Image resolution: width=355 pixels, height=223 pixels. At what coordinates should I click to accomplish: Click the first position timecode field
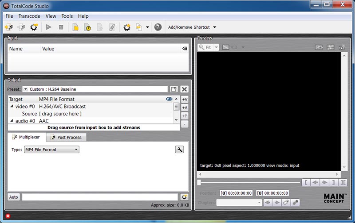[236, 193]
